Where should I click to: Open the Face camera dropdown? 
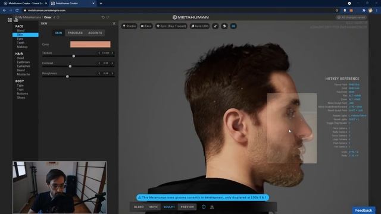click(146, 26)
